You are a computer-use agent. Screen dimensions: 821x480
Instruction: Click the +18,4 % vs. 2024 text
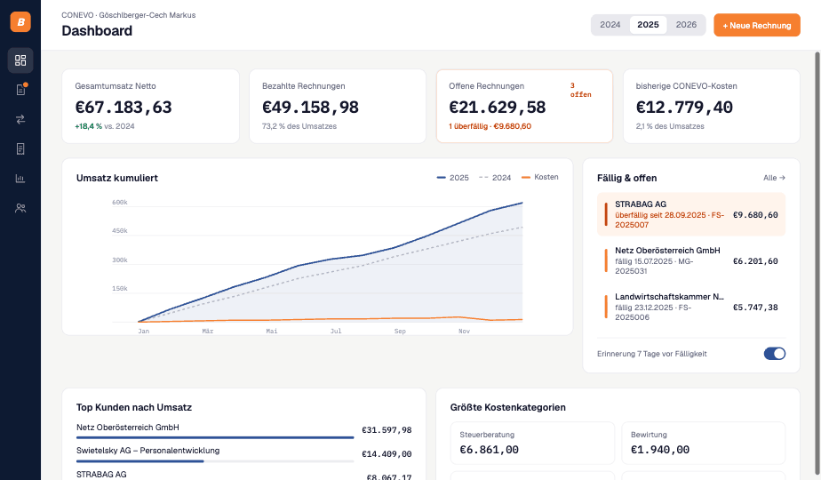click(x=105, y=126)
